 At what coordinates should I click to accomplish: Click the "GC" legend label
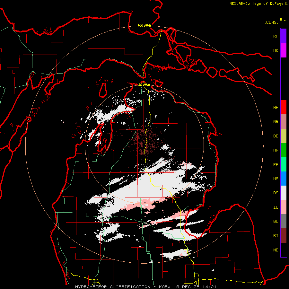point(276,222)
